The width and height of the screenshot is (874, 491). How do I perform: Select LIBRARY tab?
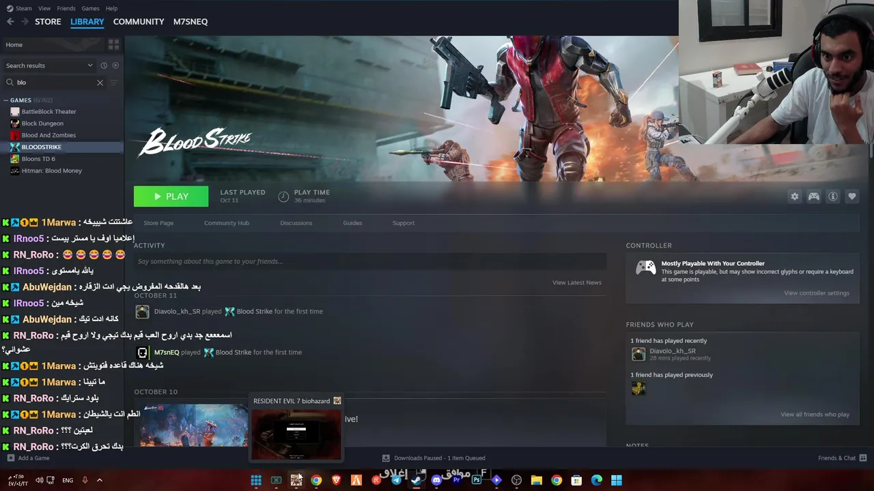pos(87,22)
